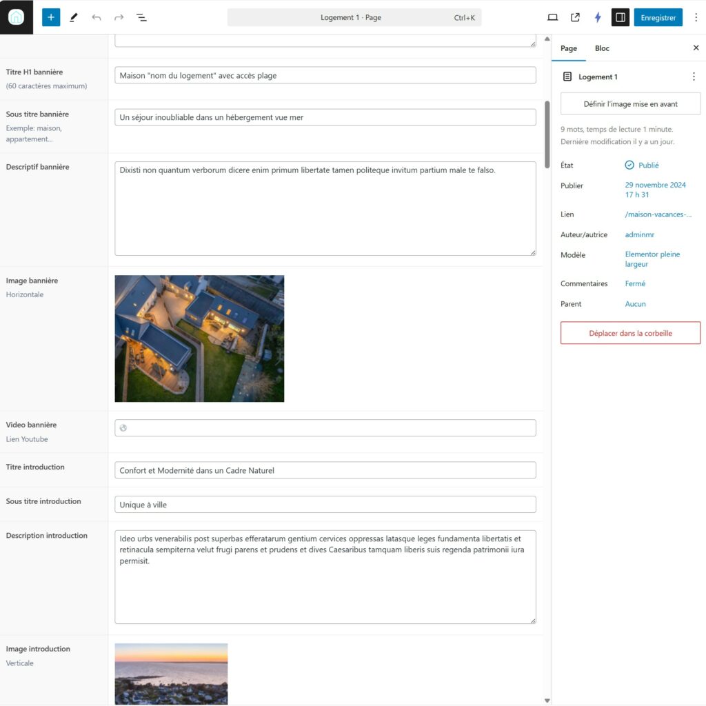This screenshot has height=706, width=706.
Task: Click the Description introduction textarea
Action: [x=325, y=577]
